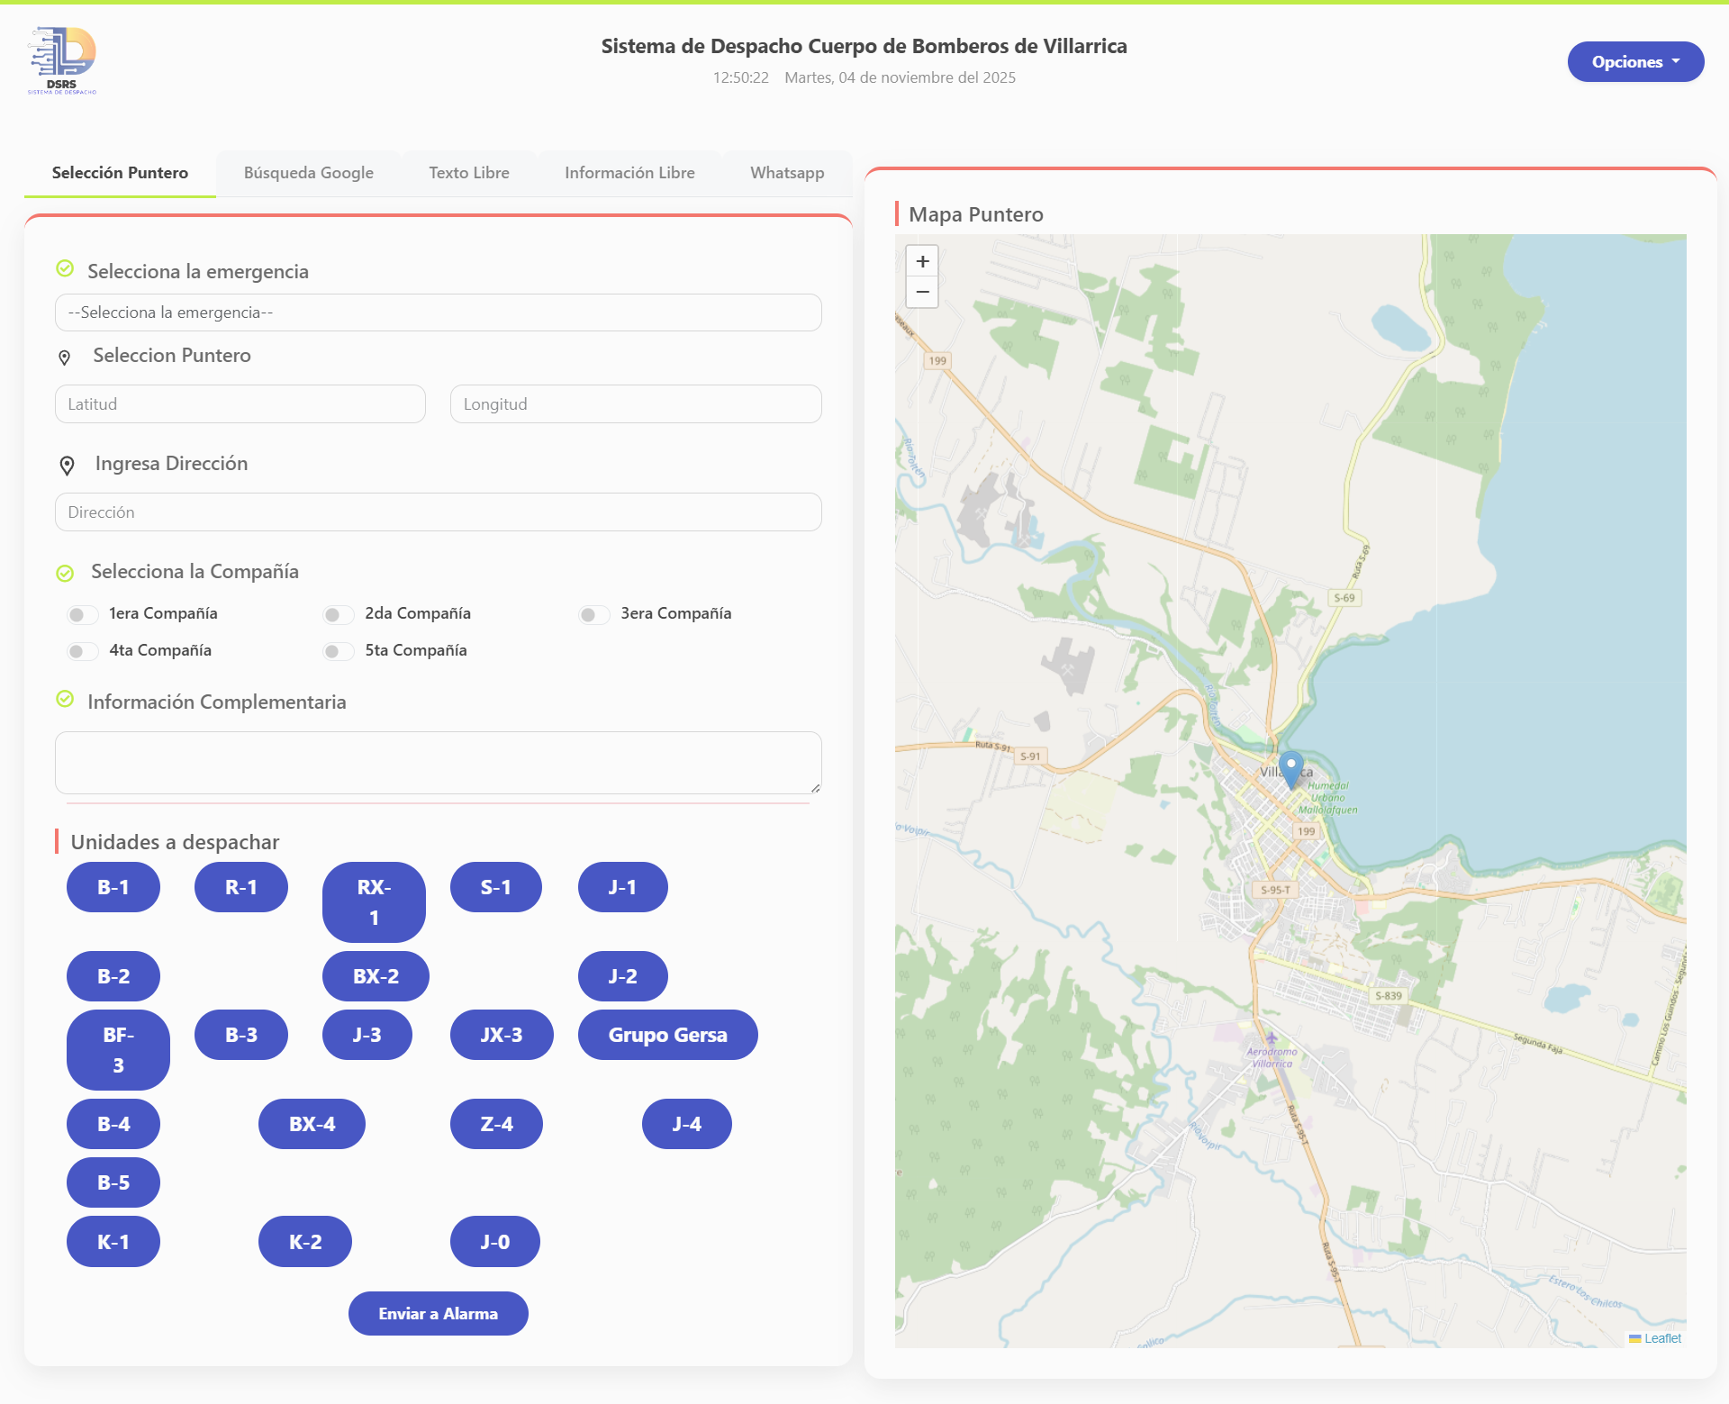Zoom out on the map
The width and height of the screenshot is (1729, 1404).
pos(922,292)
